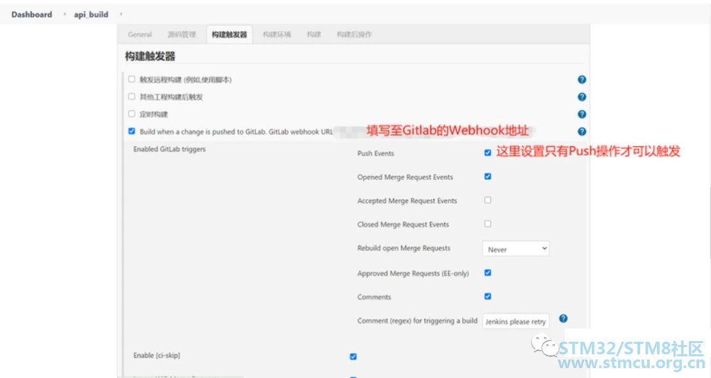Click 构建触发器 section heading

point(150,56)
